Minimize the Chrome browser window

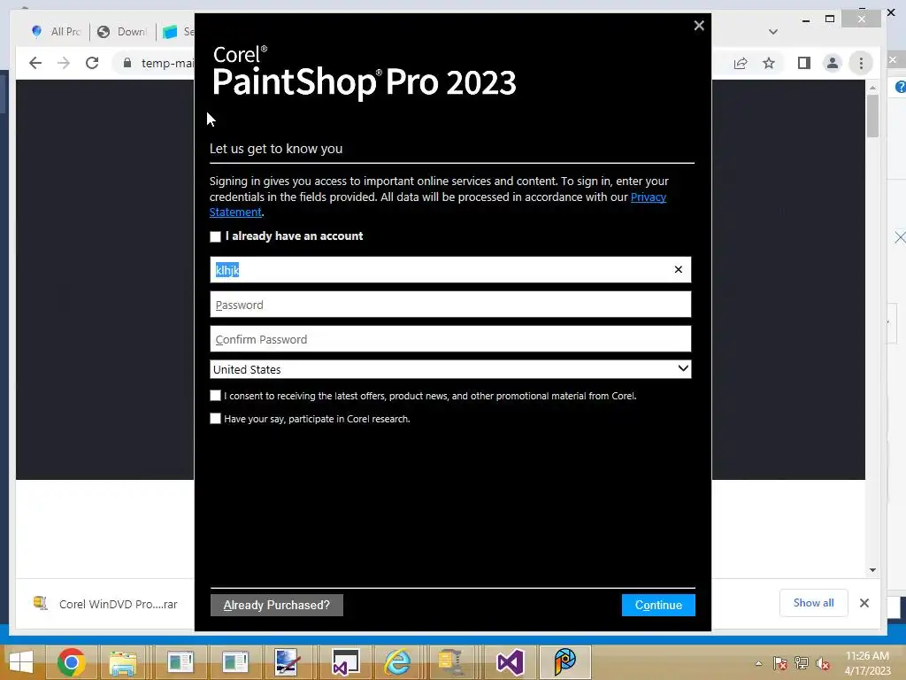pos(805,20)
